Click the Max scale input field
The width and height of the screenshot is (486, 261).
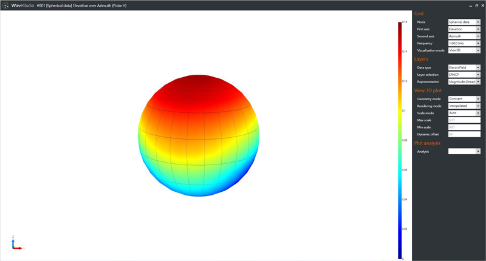point(464,120)
